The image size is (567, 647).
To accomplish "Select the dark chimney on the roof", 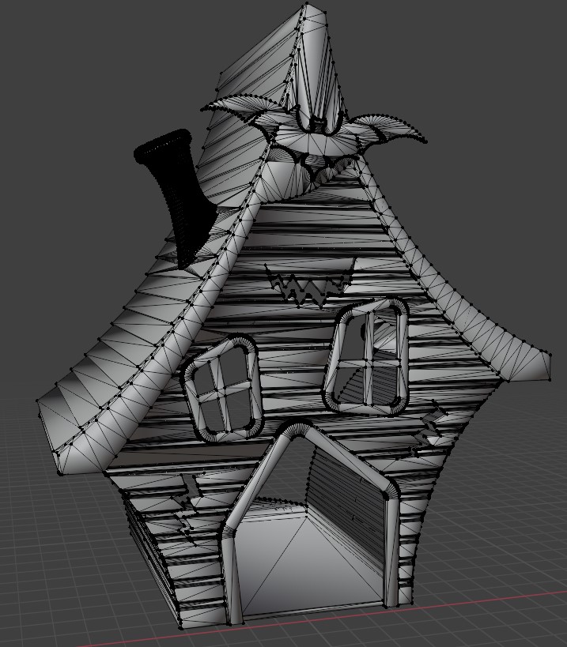I will pyautogui.click(x=177, y=198).
